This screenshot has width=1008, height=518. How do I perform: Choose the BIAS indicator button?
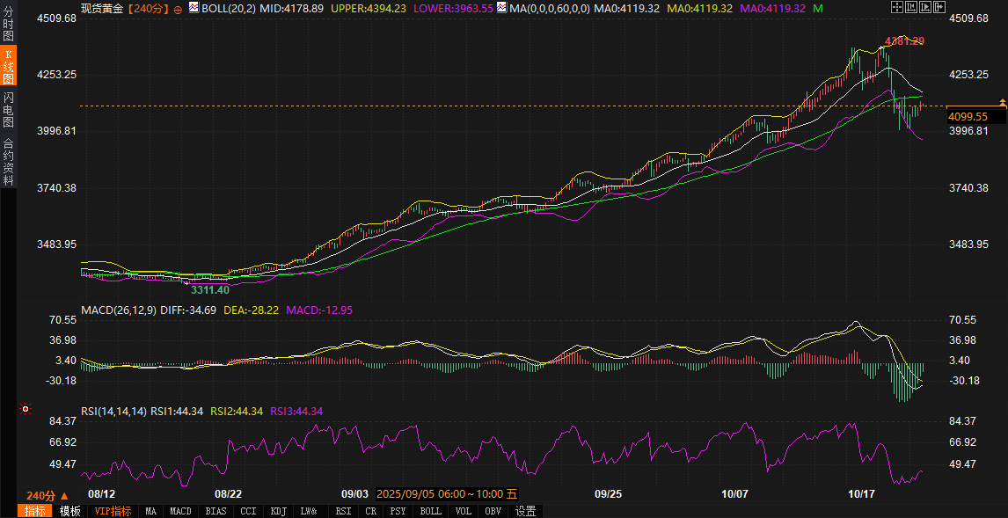click(215, 511)
